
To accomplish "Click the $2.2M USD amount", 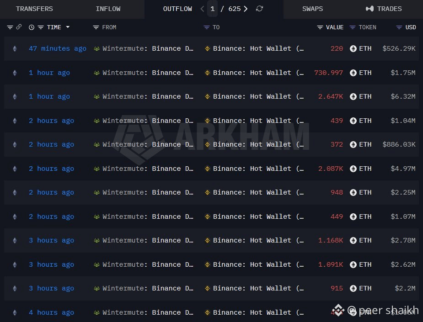I will 405,288.
